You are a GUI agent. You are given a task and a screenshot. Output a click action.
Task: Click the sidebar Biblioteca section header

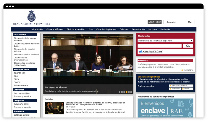pos(25,111)
